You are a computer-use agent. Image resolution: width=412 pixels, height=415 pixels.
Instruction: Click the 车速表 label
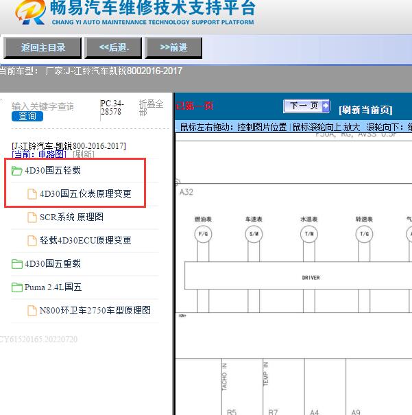(x=254, y=219)
